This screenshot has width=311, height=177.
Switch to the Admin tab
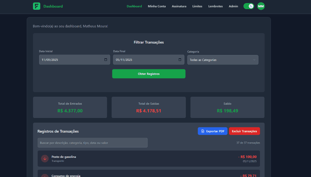[233, 6]
